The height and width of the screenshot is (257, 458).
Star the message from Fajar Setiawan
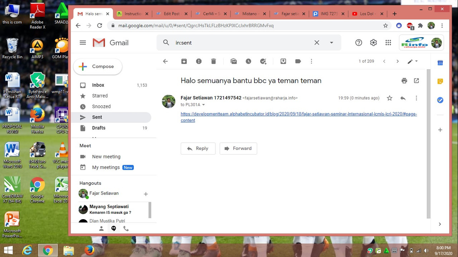click(x=390, y=98)
